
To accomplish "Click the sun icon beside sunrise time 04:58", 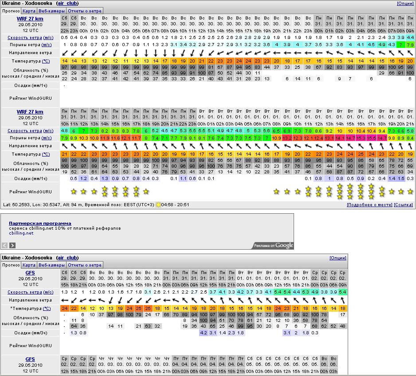I will pos(158,205).
